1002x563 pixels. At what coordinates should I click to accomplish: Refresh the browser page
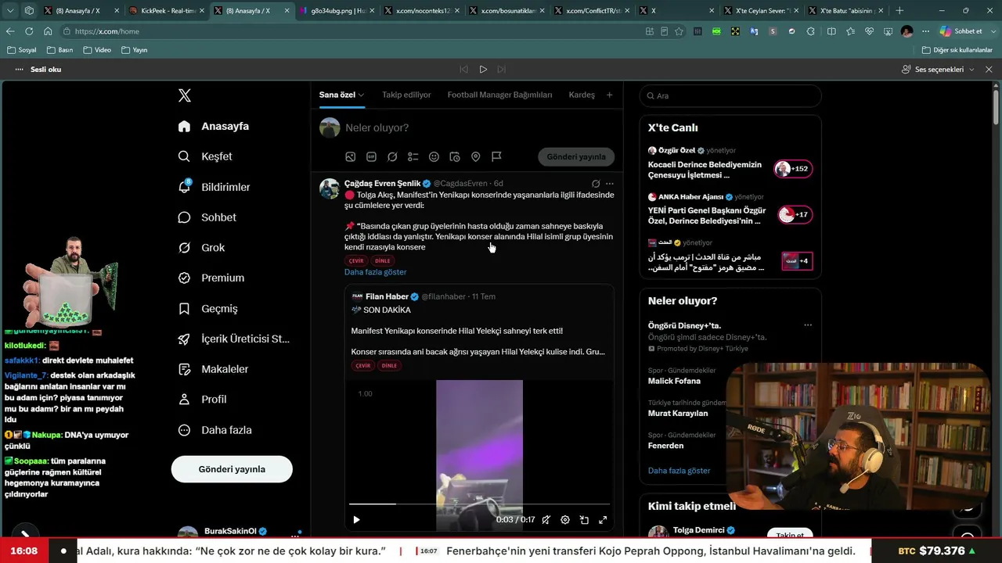tap(29, 31)
